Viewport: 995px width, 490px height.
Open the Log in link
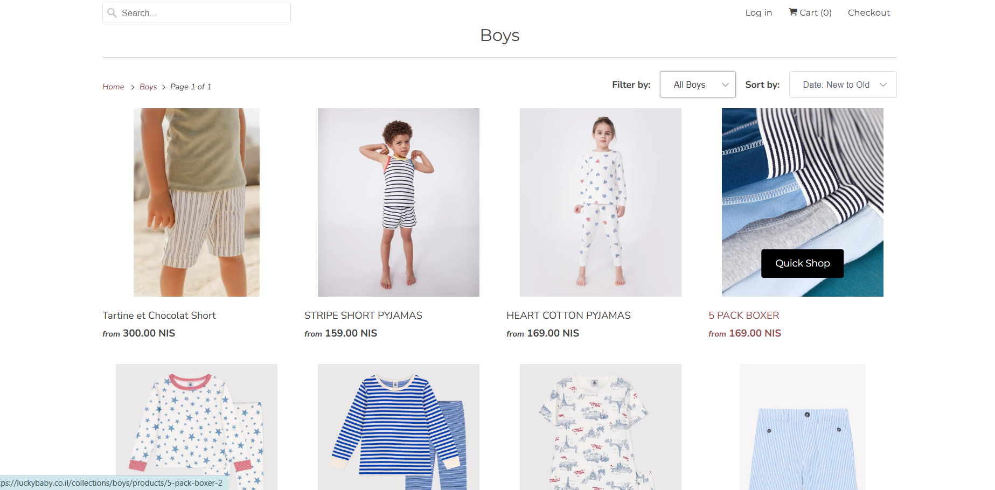pyautogui.click(x=758, y=12)
